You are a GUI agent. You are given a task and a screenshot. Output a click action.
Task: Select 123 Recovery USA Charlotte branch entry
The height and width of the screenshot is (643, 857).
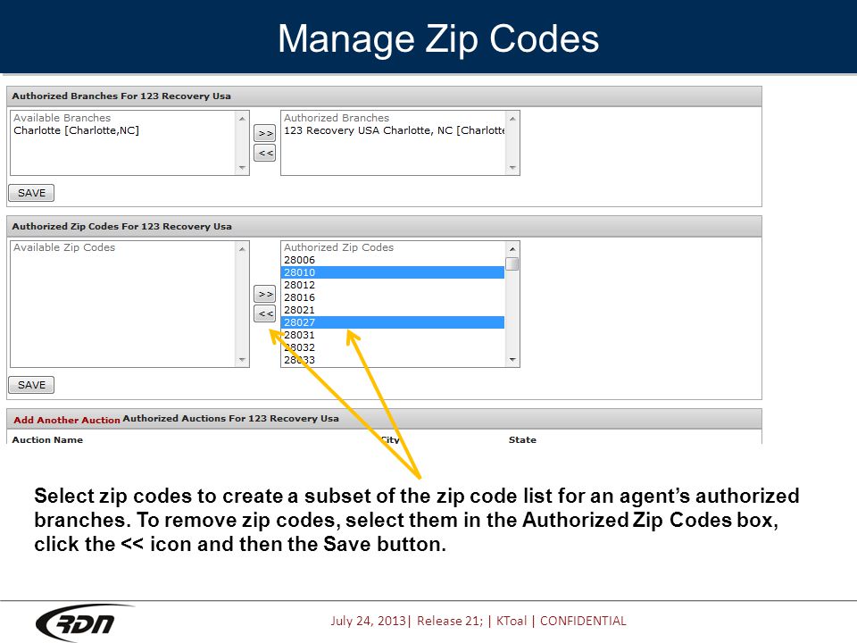(394, 130)
